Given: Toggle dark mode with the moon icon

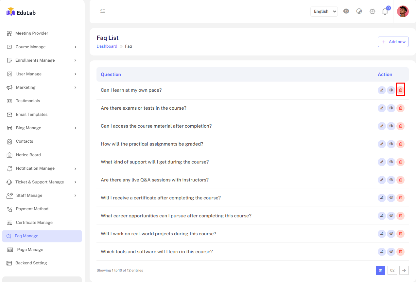Looking at the screenshot, I should pyautogui.click(x=359, y=11).
